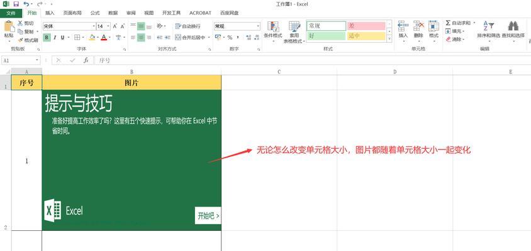Click the Paste (粘贴) clipboard icon

9,27
